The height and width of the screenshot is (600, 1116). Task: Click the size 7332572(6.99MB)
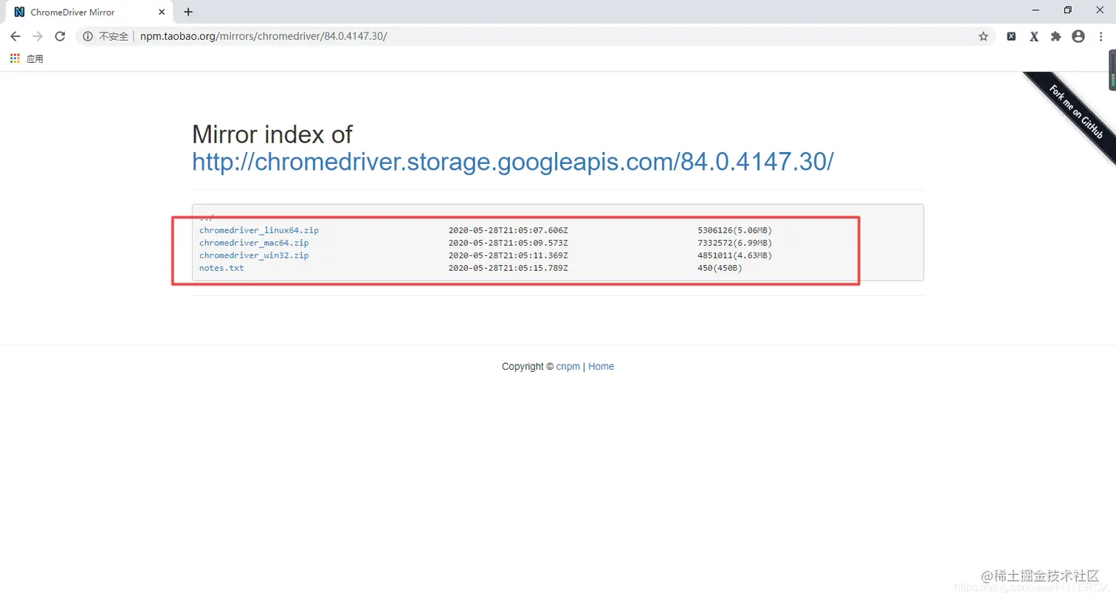pos(734,243)
